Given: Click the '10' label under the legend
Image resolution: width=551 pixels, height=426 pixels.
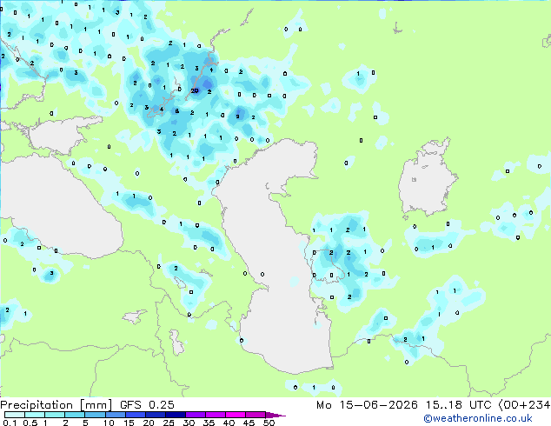Looking at the screenshot, I should coord(109,423).
